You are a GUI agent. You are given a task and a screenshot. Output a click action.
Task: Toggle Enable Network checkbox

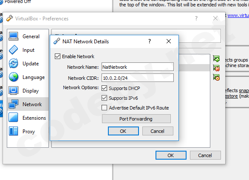[57, 56]
